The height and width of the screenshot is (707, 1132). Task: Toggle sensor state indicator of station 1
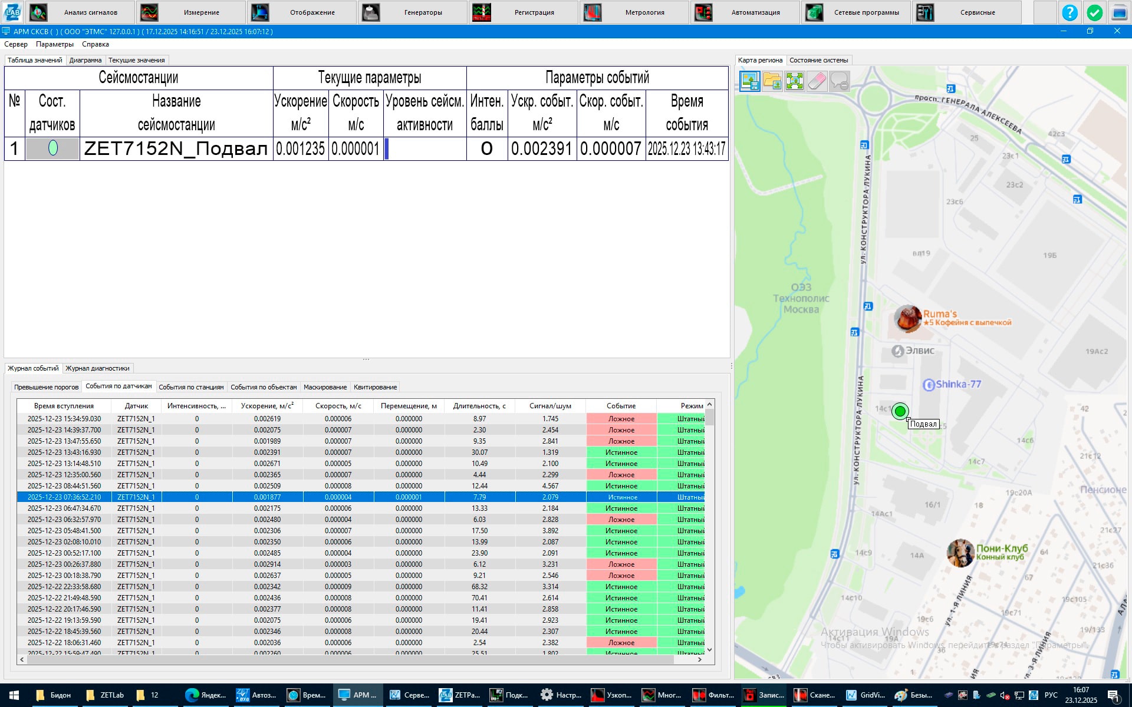[52, 148]
